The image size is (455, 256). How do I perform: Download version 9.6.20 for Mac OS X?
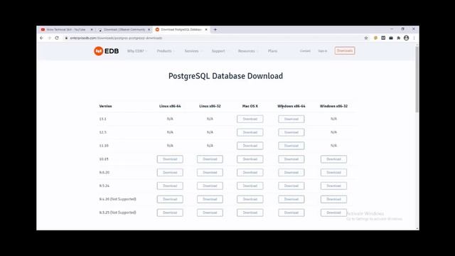click(x=250, y=172)
